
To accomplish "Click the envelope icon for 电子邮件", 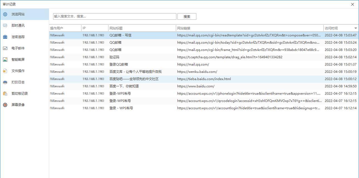I will coord(5,48).
